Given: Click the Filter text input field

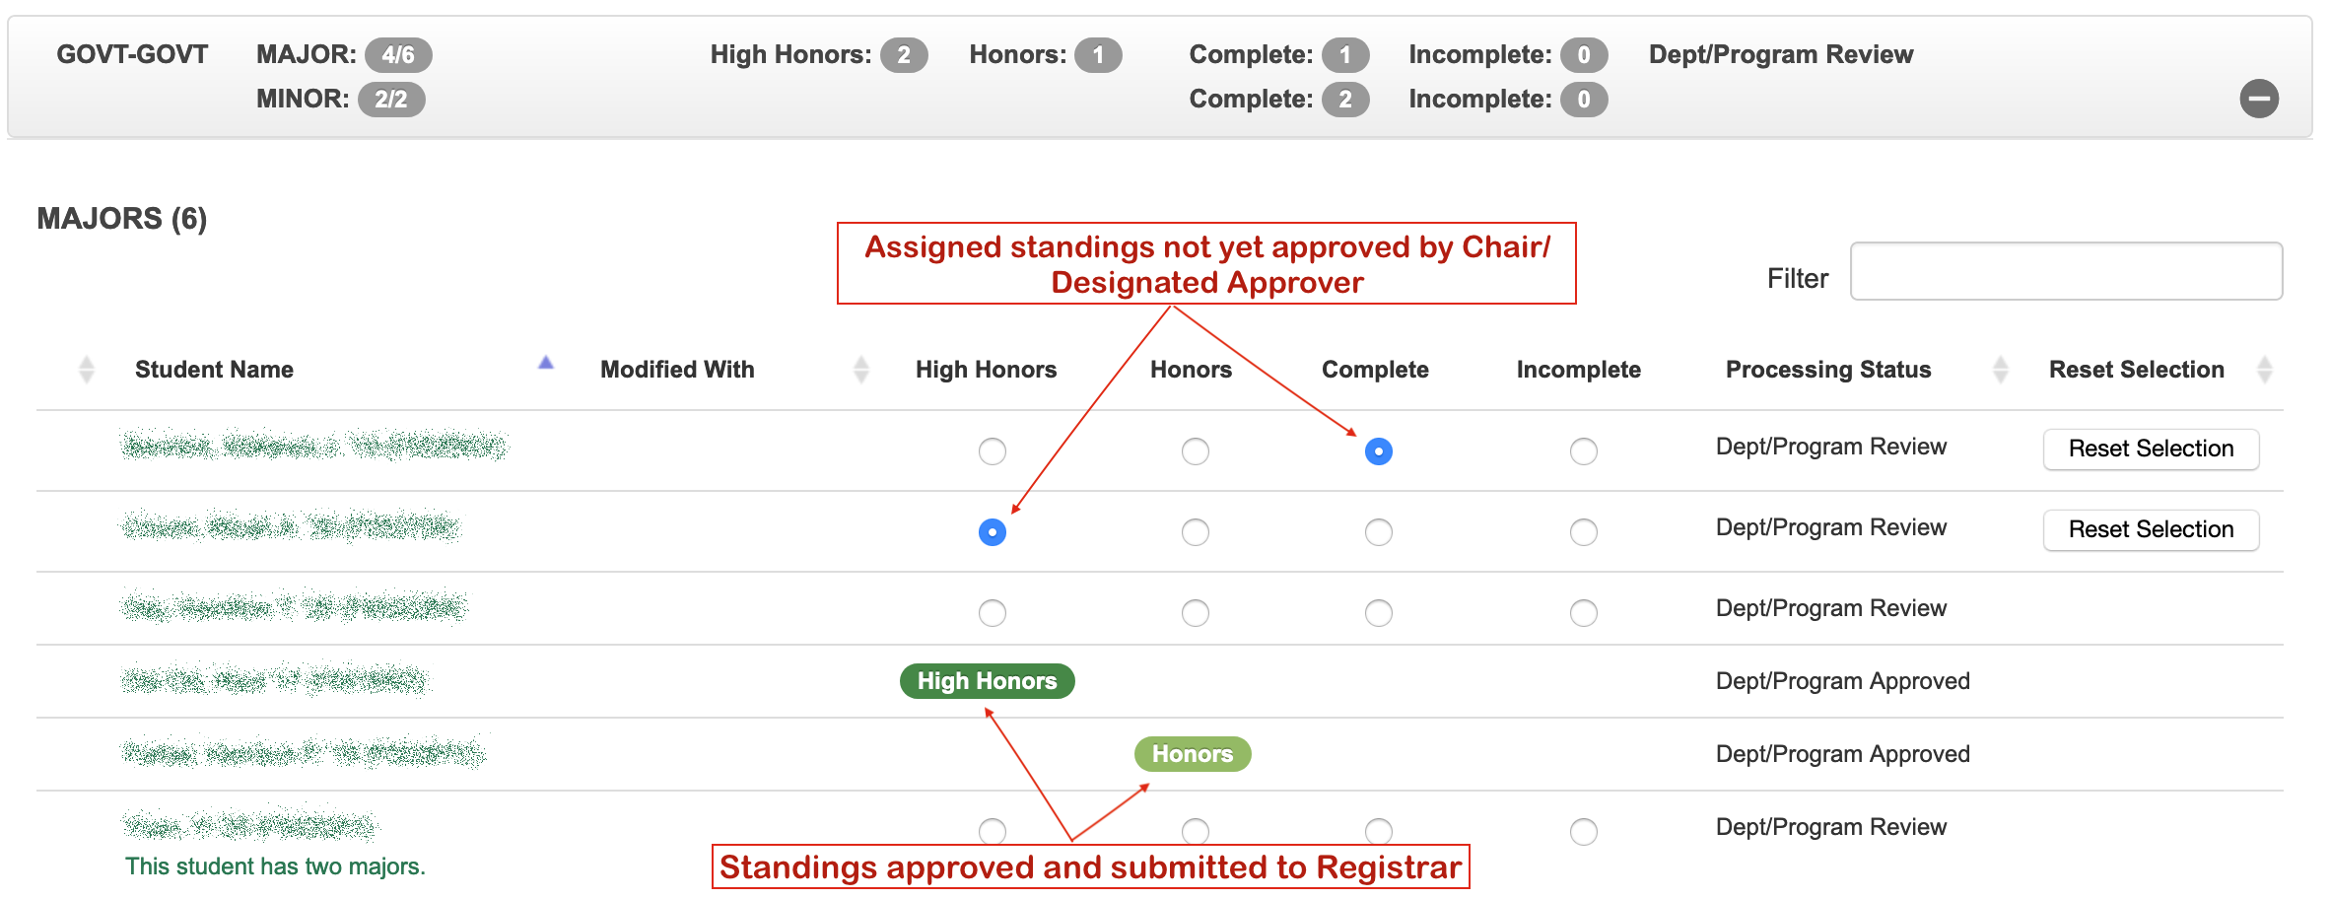Looking at the screenshot, I should tap(2066, 271).
